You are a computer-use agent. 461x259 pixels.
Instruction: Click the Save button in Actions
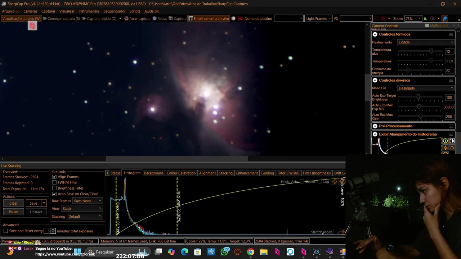coord(33,203)
